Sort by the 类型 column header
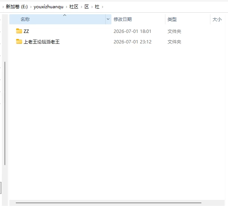 pyautogui.click(x=187, y=19)
